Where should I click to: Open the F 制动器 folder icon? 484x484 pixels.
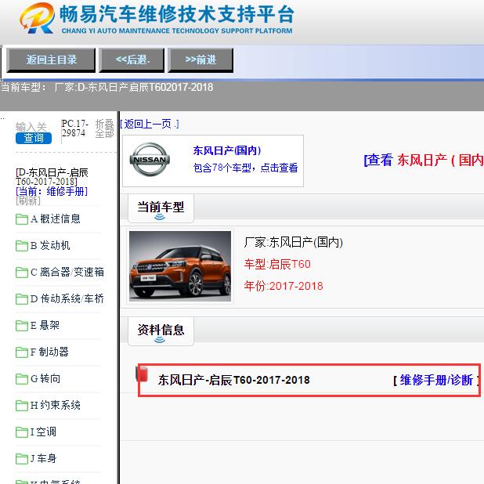(22, 352)
